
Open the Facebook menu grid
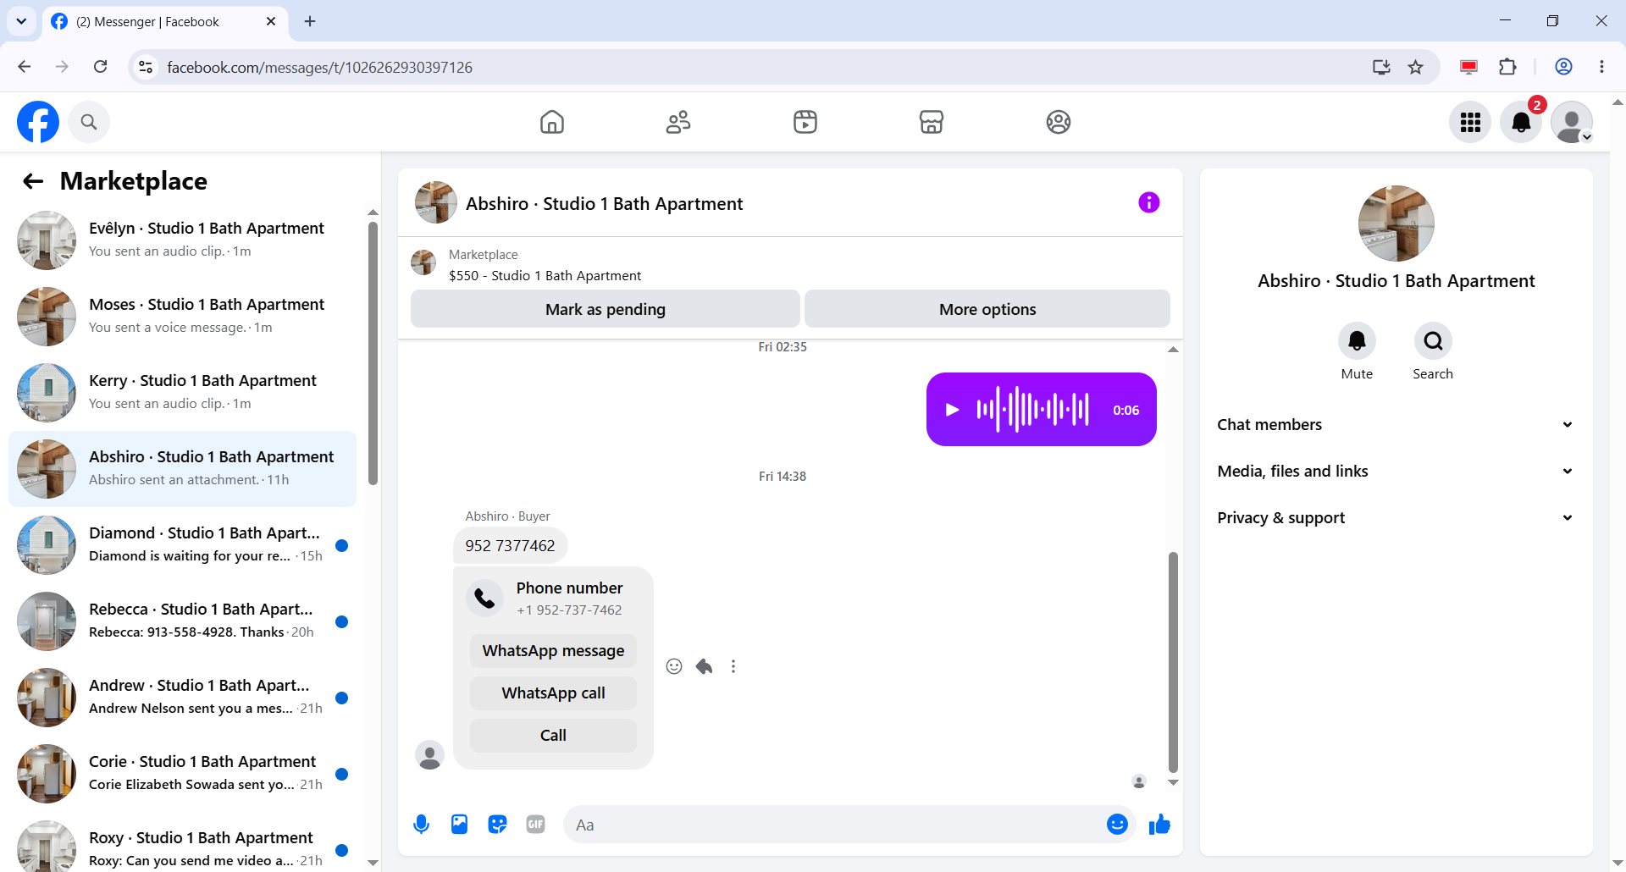click(x=1470, y=123)
